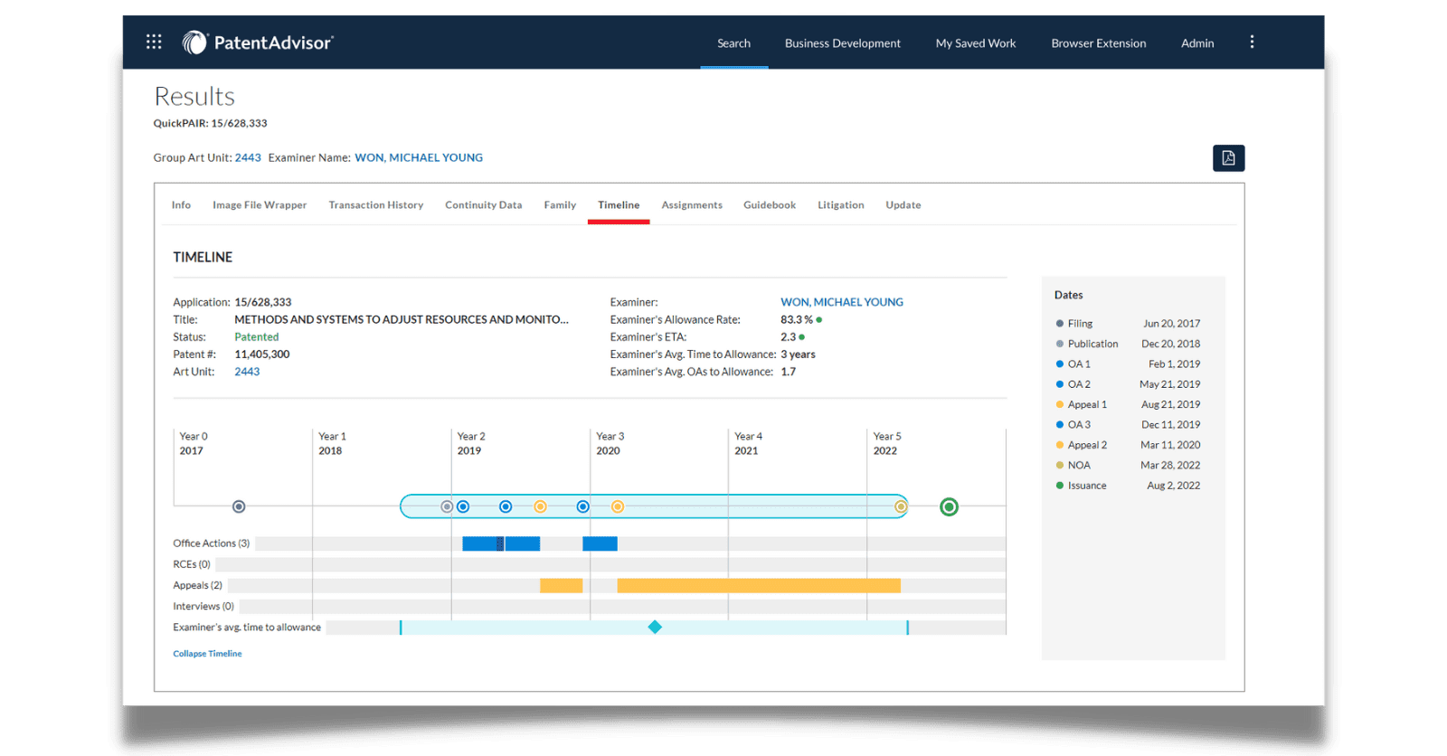Click the teal diamond average allowance marker

click(x=655, y=628)
